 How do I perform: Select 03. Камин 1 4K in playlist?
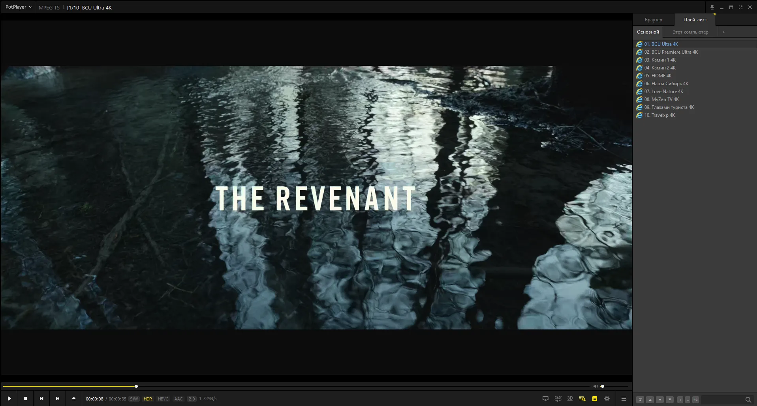[x=695, y=60]
